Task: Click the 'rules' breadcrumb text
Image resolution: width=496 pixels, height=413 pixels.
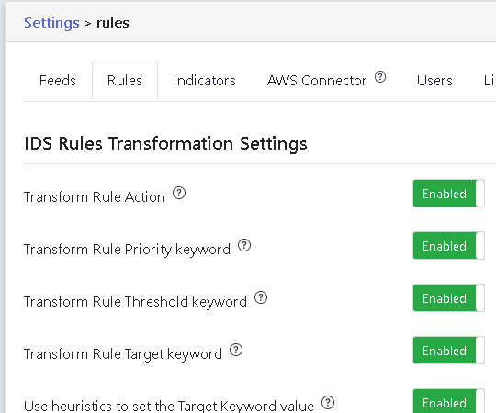Action: [x=113, y=23]
